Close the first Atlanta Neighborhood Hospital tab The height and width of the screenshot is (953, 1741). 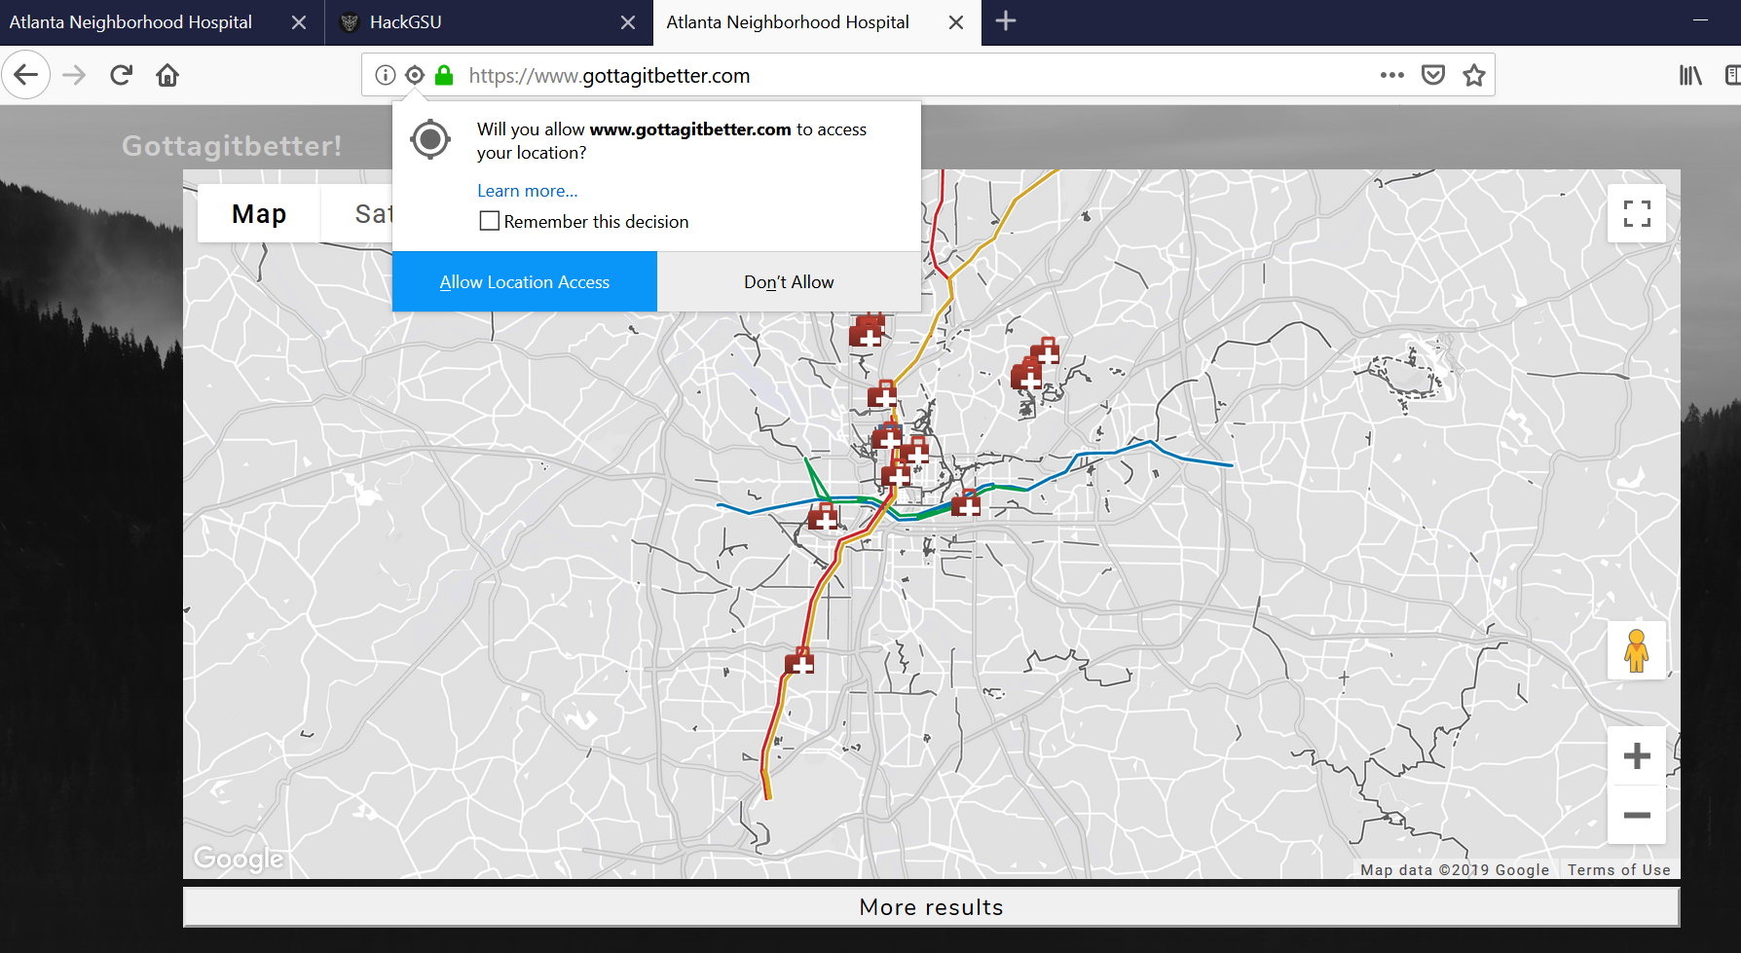(x=299, y=22)
